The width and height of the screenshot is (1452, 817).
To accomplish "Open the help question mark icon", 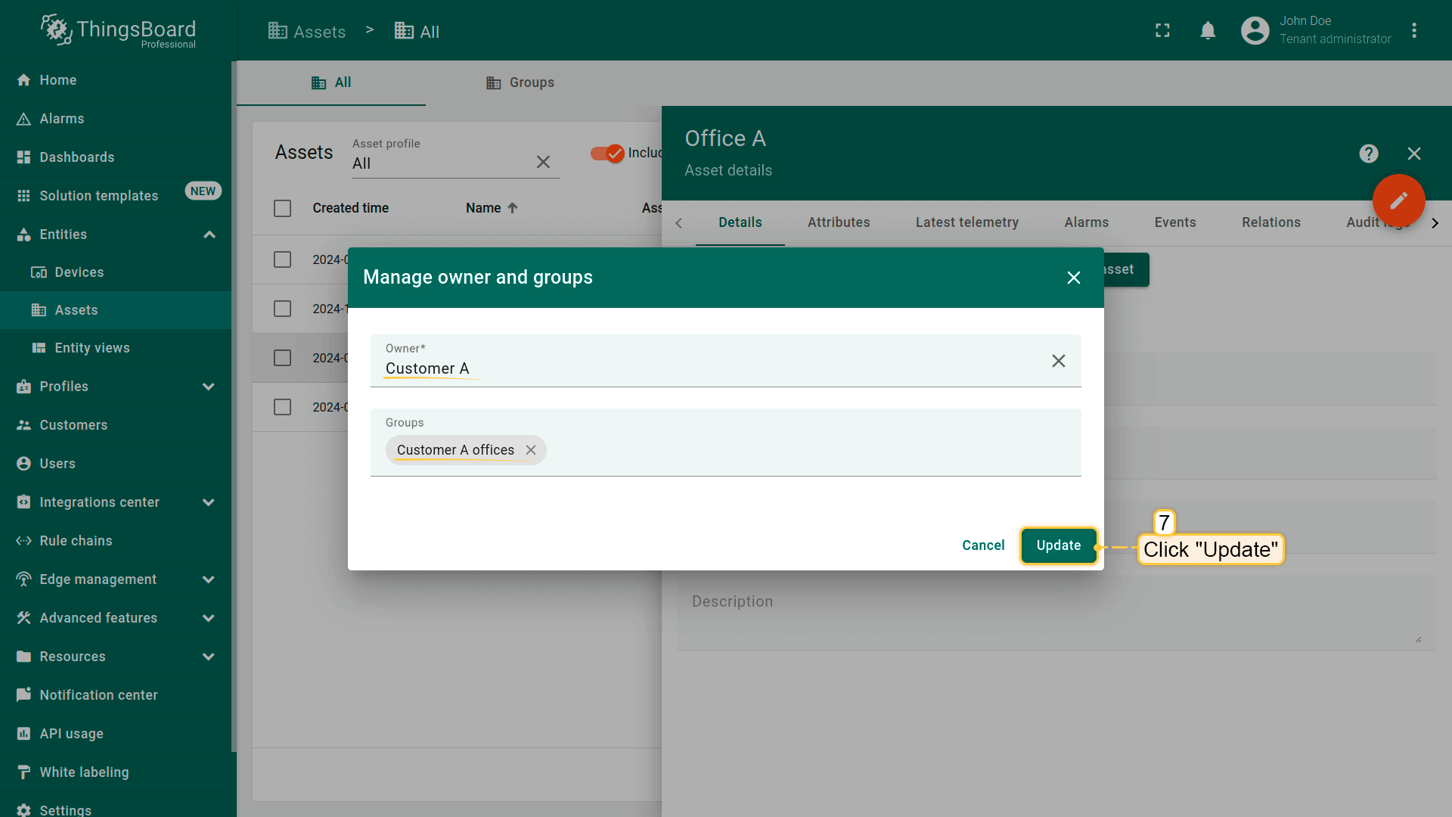I will (x=1368, y=154).
